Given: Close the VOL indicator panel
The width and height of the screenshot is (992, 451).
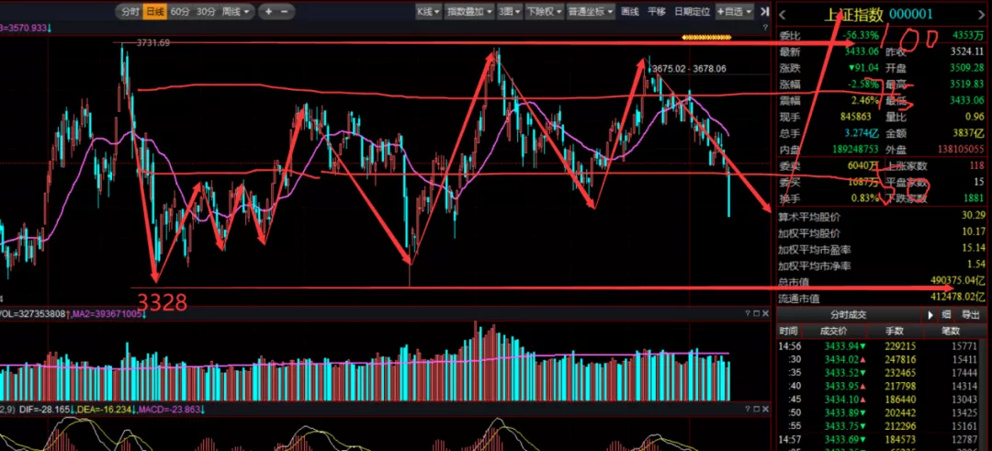Looking at the screenshot, I should coord(764,313).
